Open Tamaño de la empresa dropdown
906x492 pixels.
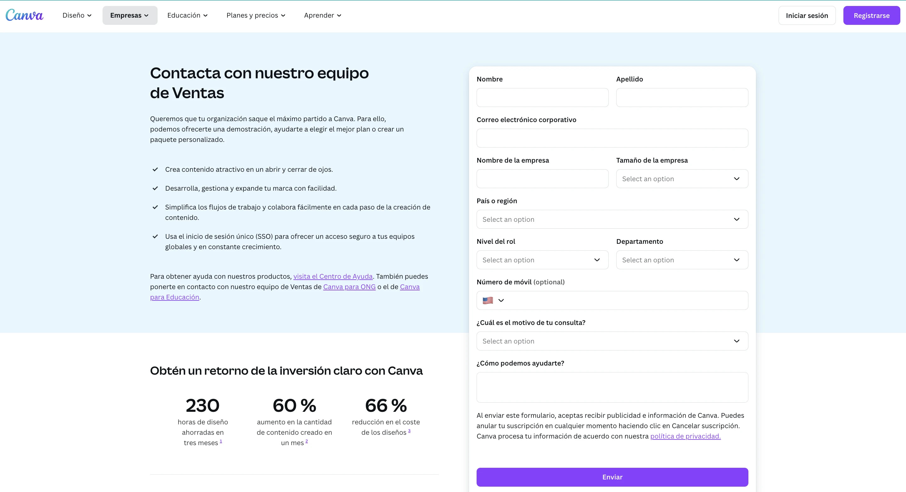[682, 179]
